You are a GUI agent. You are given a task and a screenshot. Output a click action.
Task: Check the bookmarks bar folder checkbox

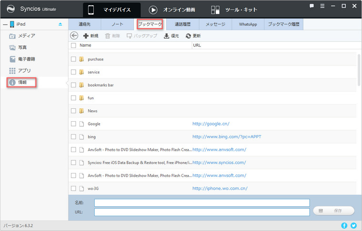(73, 85)
